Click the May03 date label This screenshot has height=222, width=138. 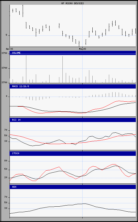pos(83,49)
